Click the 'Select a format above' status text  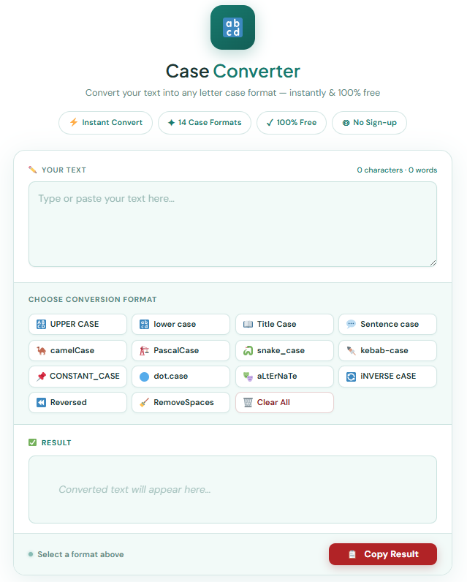(80, 554)
